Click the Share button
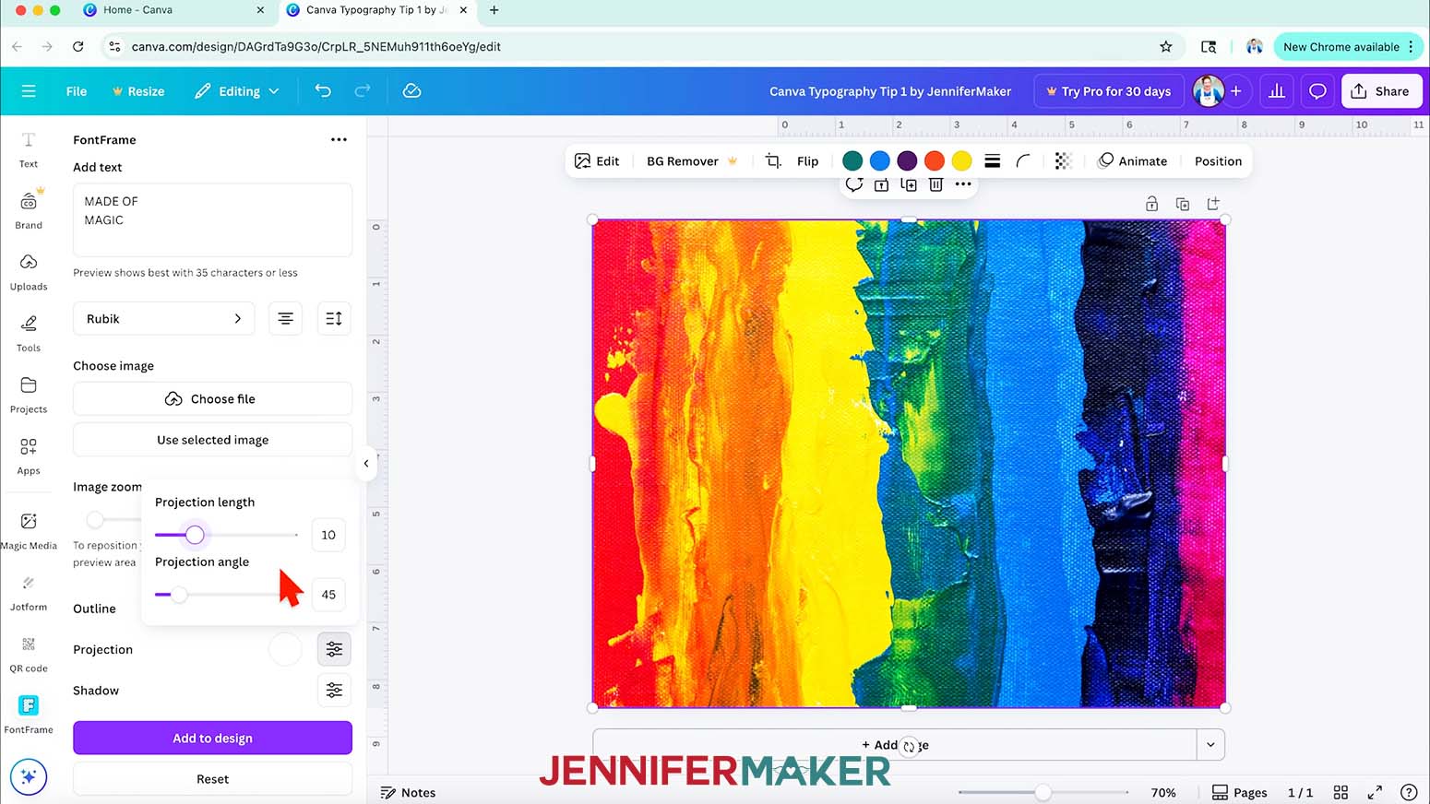The image size is (1430, 804). click(x=1380, y=91)
